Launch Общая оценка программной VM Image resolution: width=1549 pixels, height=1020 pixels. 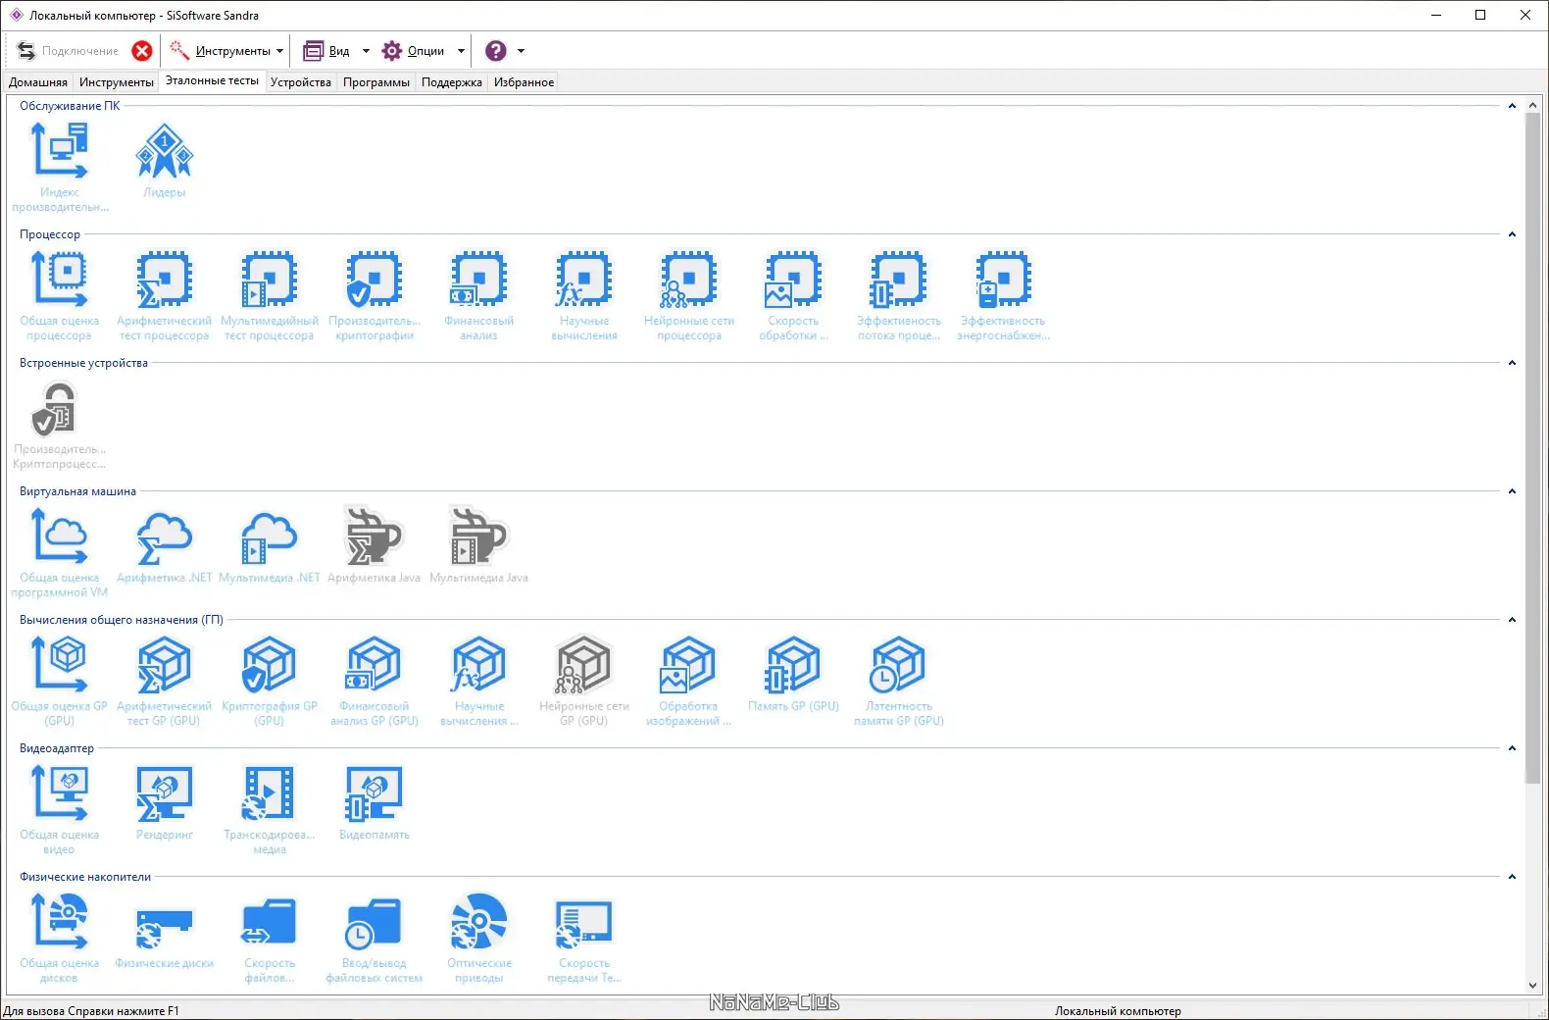[60, 552]
